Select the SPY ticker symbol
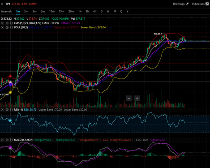The image size is (210, 168). click(8, 4)
